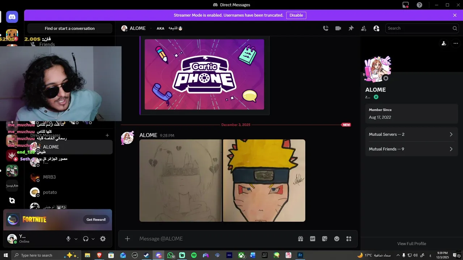Open WhatsApp from the taskbar
This screenshot has height=260, width=463.
(x=170, y=255)
